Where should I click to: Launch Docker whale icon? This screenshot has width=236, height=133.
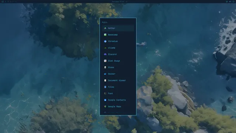tap(105, 74)
